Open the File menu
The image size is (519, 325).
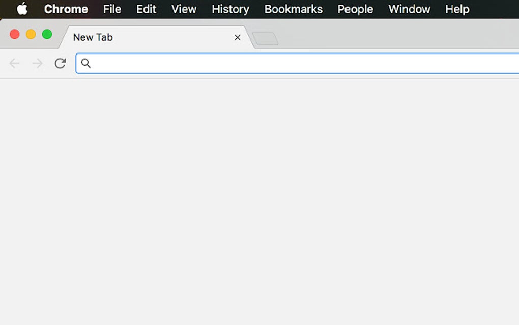coord(112,9)
